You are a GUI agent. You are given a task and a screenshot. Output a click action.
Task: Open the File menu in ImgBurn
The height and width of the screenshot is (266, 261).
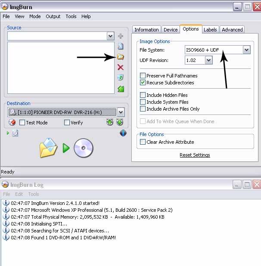coord(6,16)
